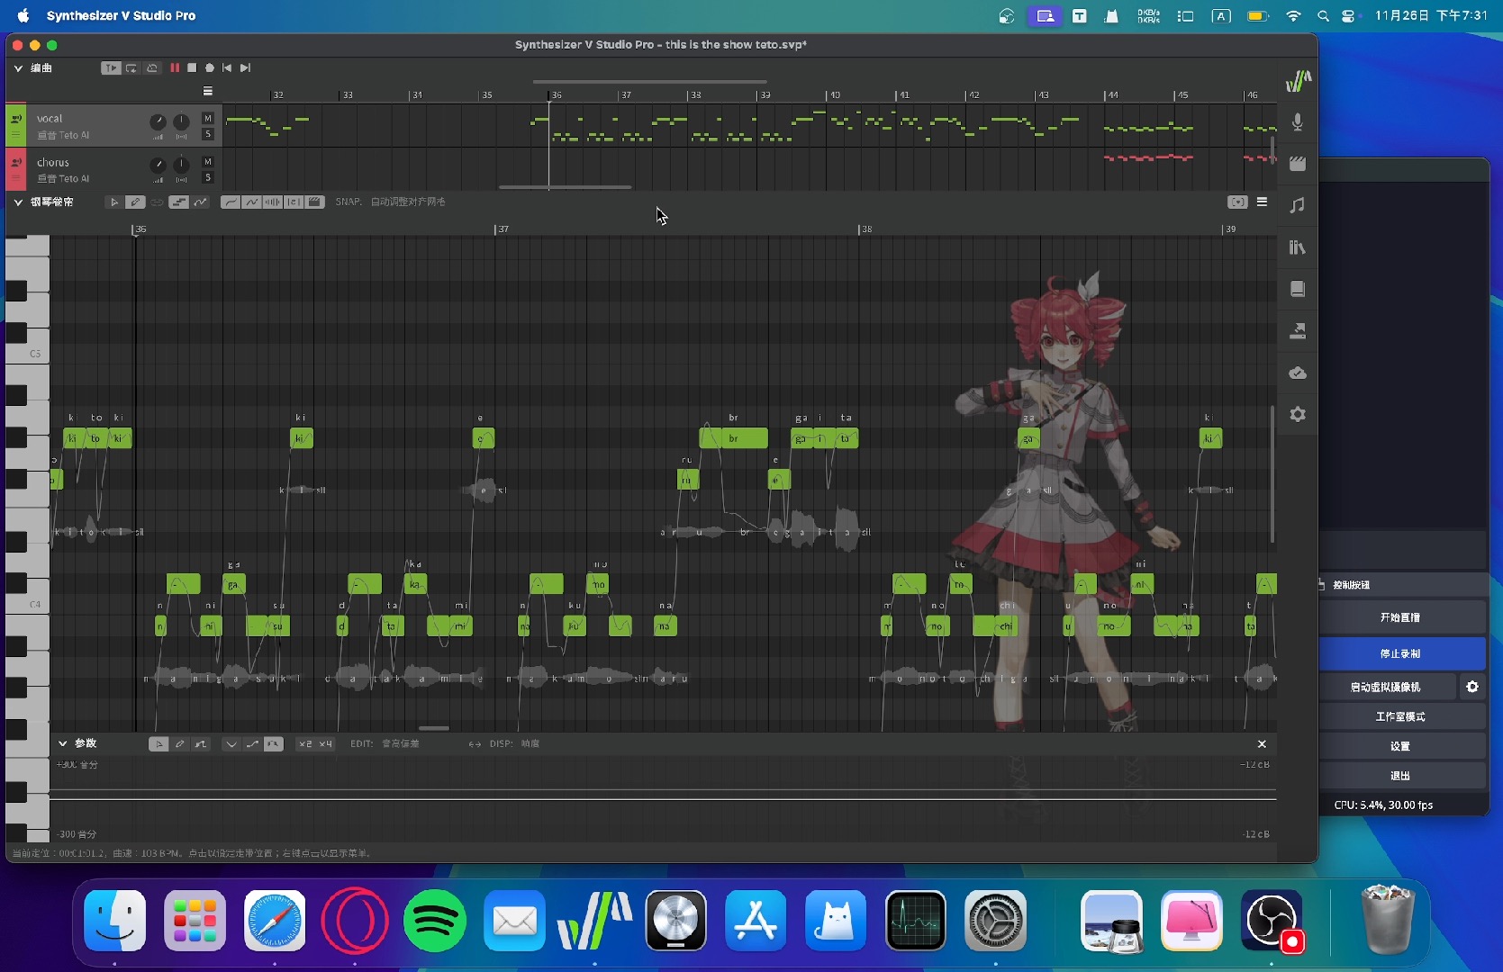Toggle the first pitch curve display button

pos(231,202)
